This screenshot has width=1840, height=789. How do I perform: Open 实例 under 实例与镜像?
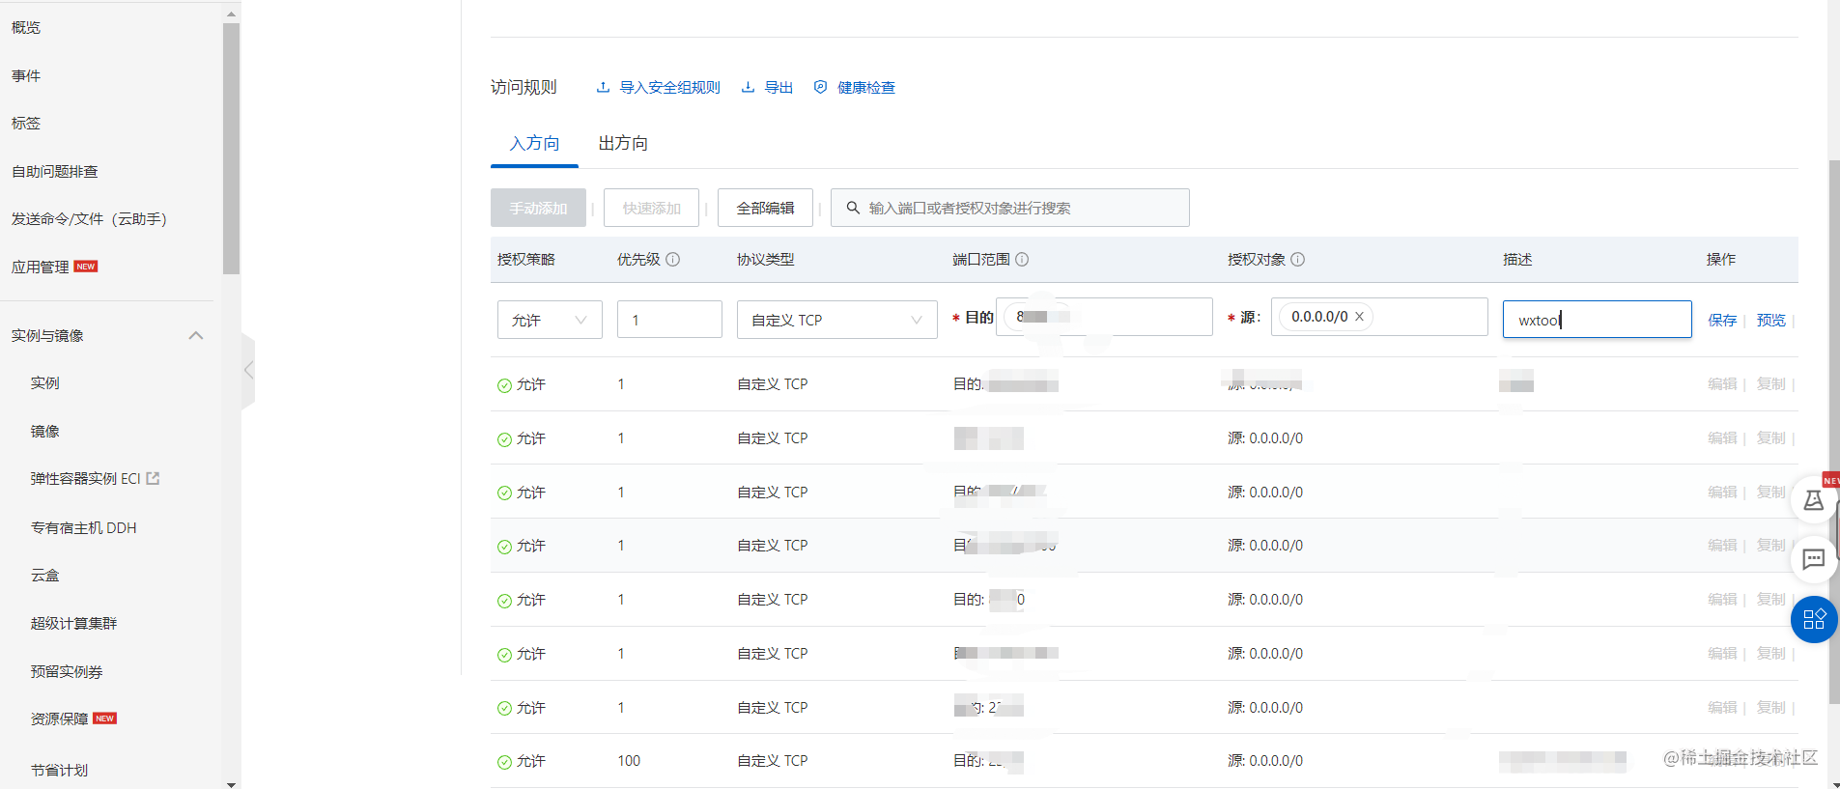tap(45, 383)
